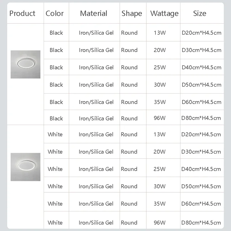Screen dimensions: 231x231
Task: Click the White row D20cm*H4.5cm size
Action: (x=201, y=134)
